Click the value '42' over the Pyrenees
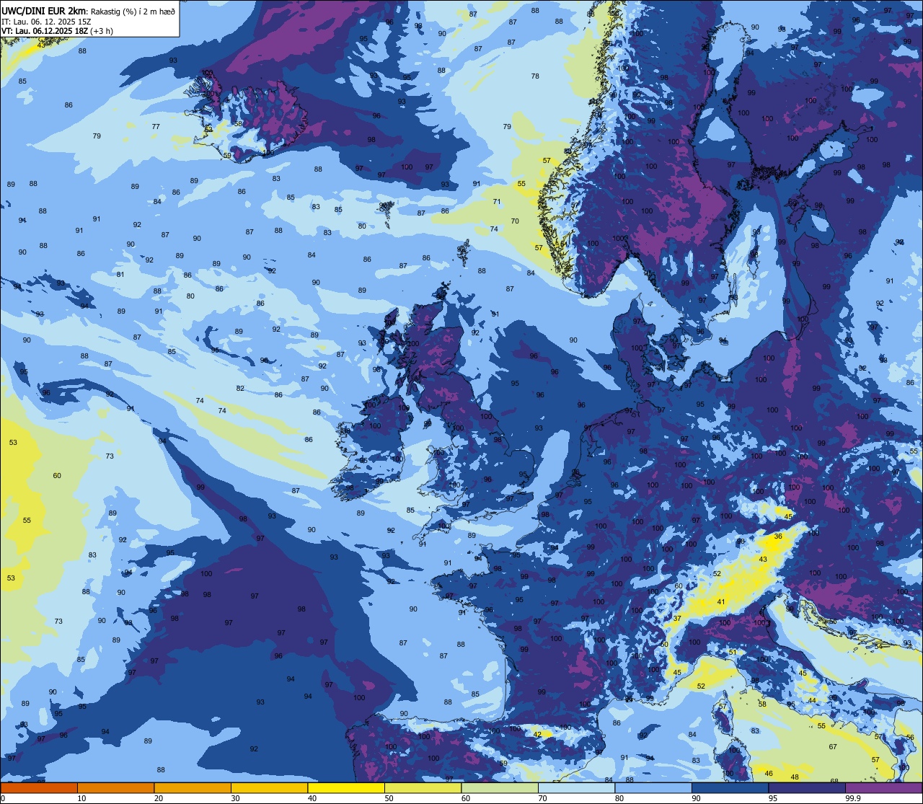 point(537,735)
